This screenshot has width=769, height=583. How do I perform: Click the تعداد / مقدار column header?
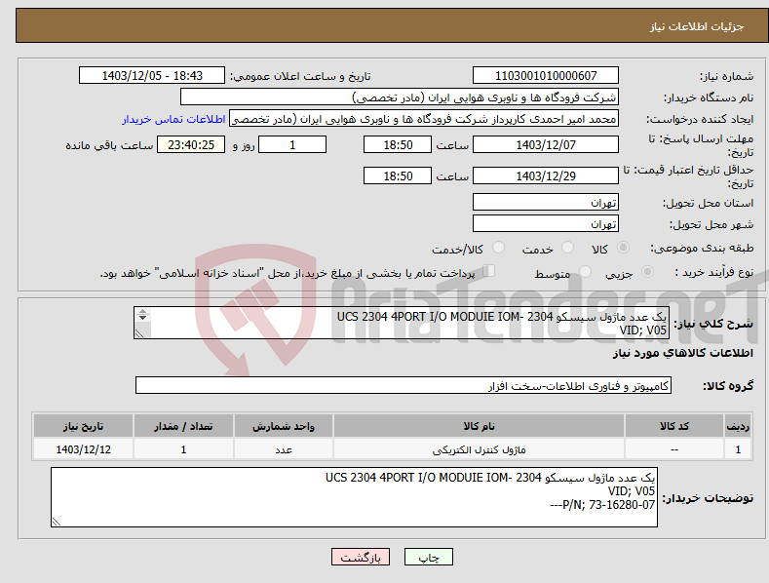click(183, 426)
